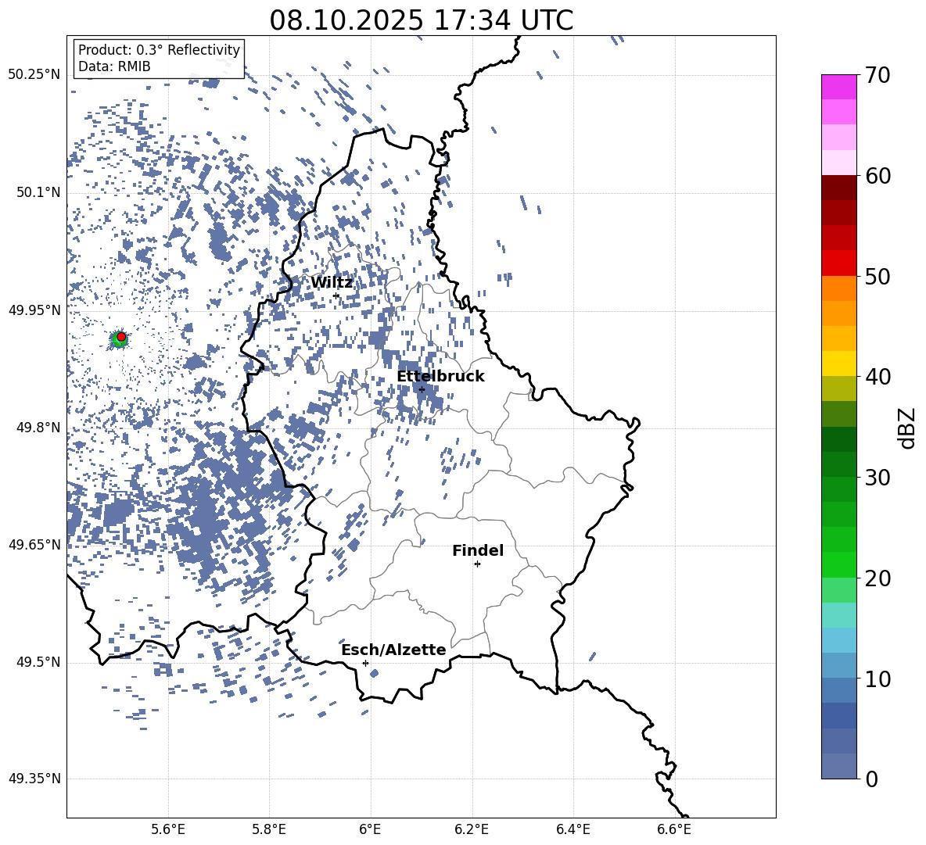
Task: Click the 6.6°E longitude label
Action: click(674, 829)
